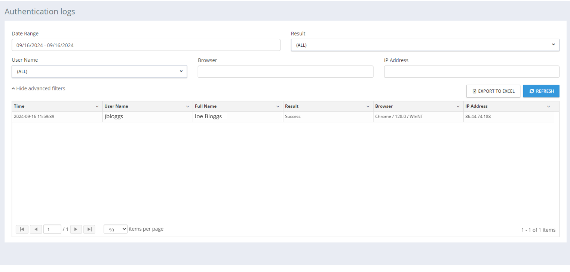Image resolution: width=570 pixels, height=272 pixels.
Task: Jump to last page of results
Action: pyautogui.click(x=89, y=229)
